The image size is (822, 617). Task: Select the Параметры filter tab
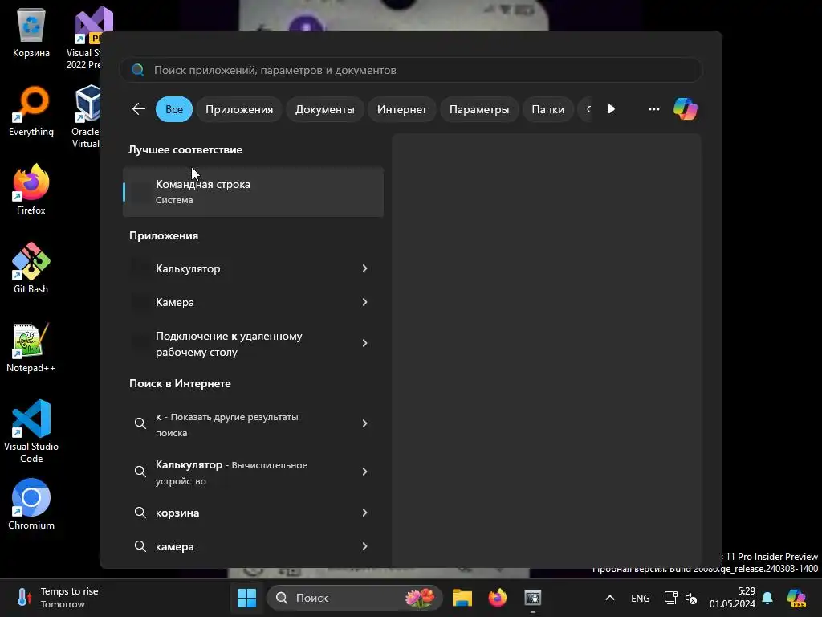tap(479, 109)
